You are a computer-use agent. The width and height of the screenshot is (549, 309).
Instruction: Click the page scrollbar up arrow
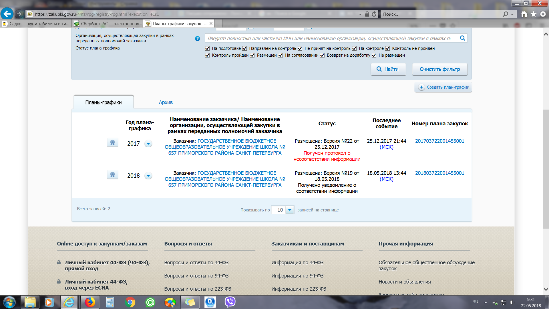click(x=546, y=34)
